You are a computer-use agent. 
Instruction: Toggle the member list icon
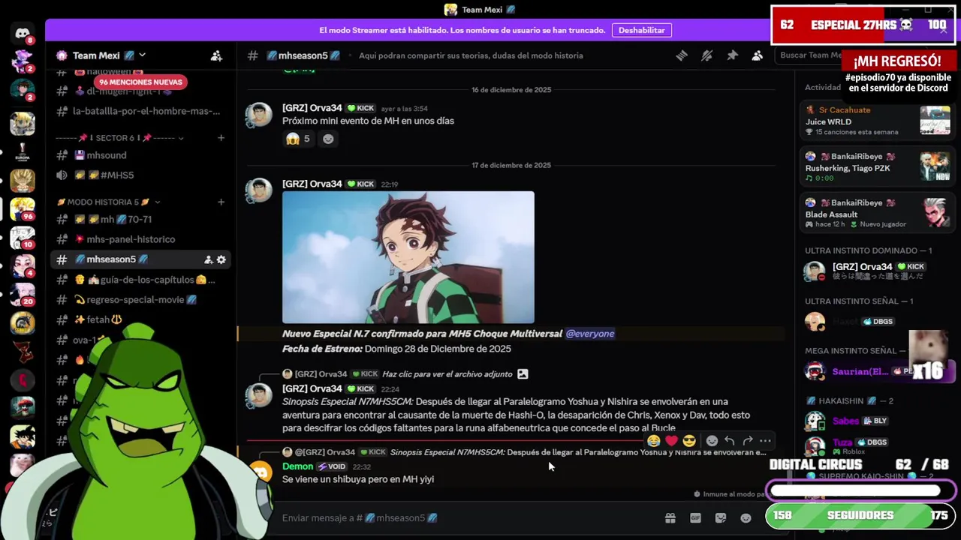pyautogui.click(x=757, y=55)
